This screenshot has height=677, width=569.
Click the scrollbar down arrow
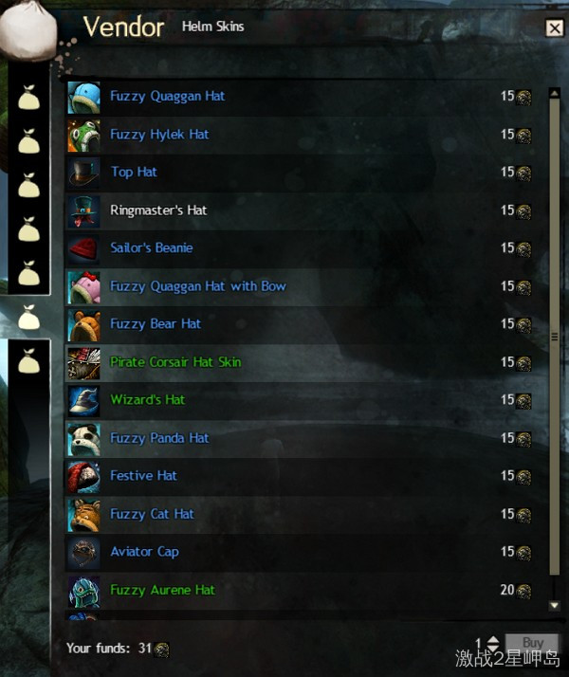coord(555,605)
